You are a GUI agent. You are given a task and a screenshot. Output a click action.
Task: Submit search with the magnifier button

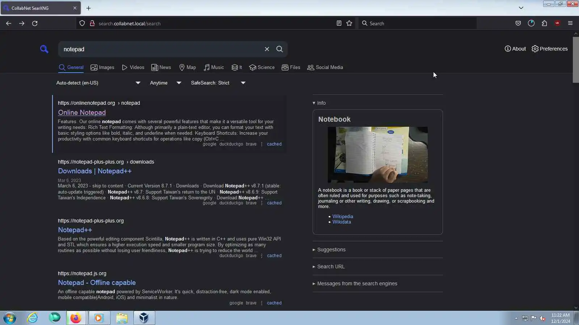[279, 49]
